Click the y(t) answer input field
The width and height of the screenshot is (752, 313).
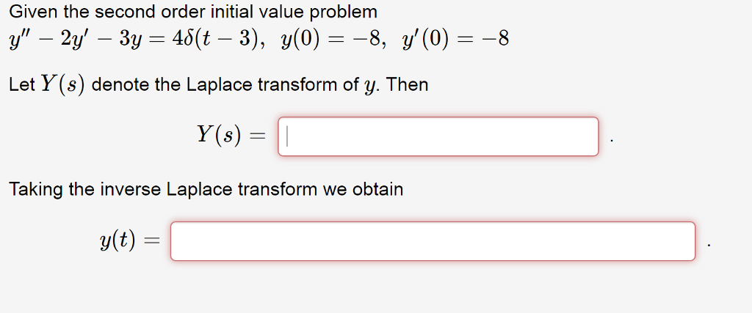point(433,241)
